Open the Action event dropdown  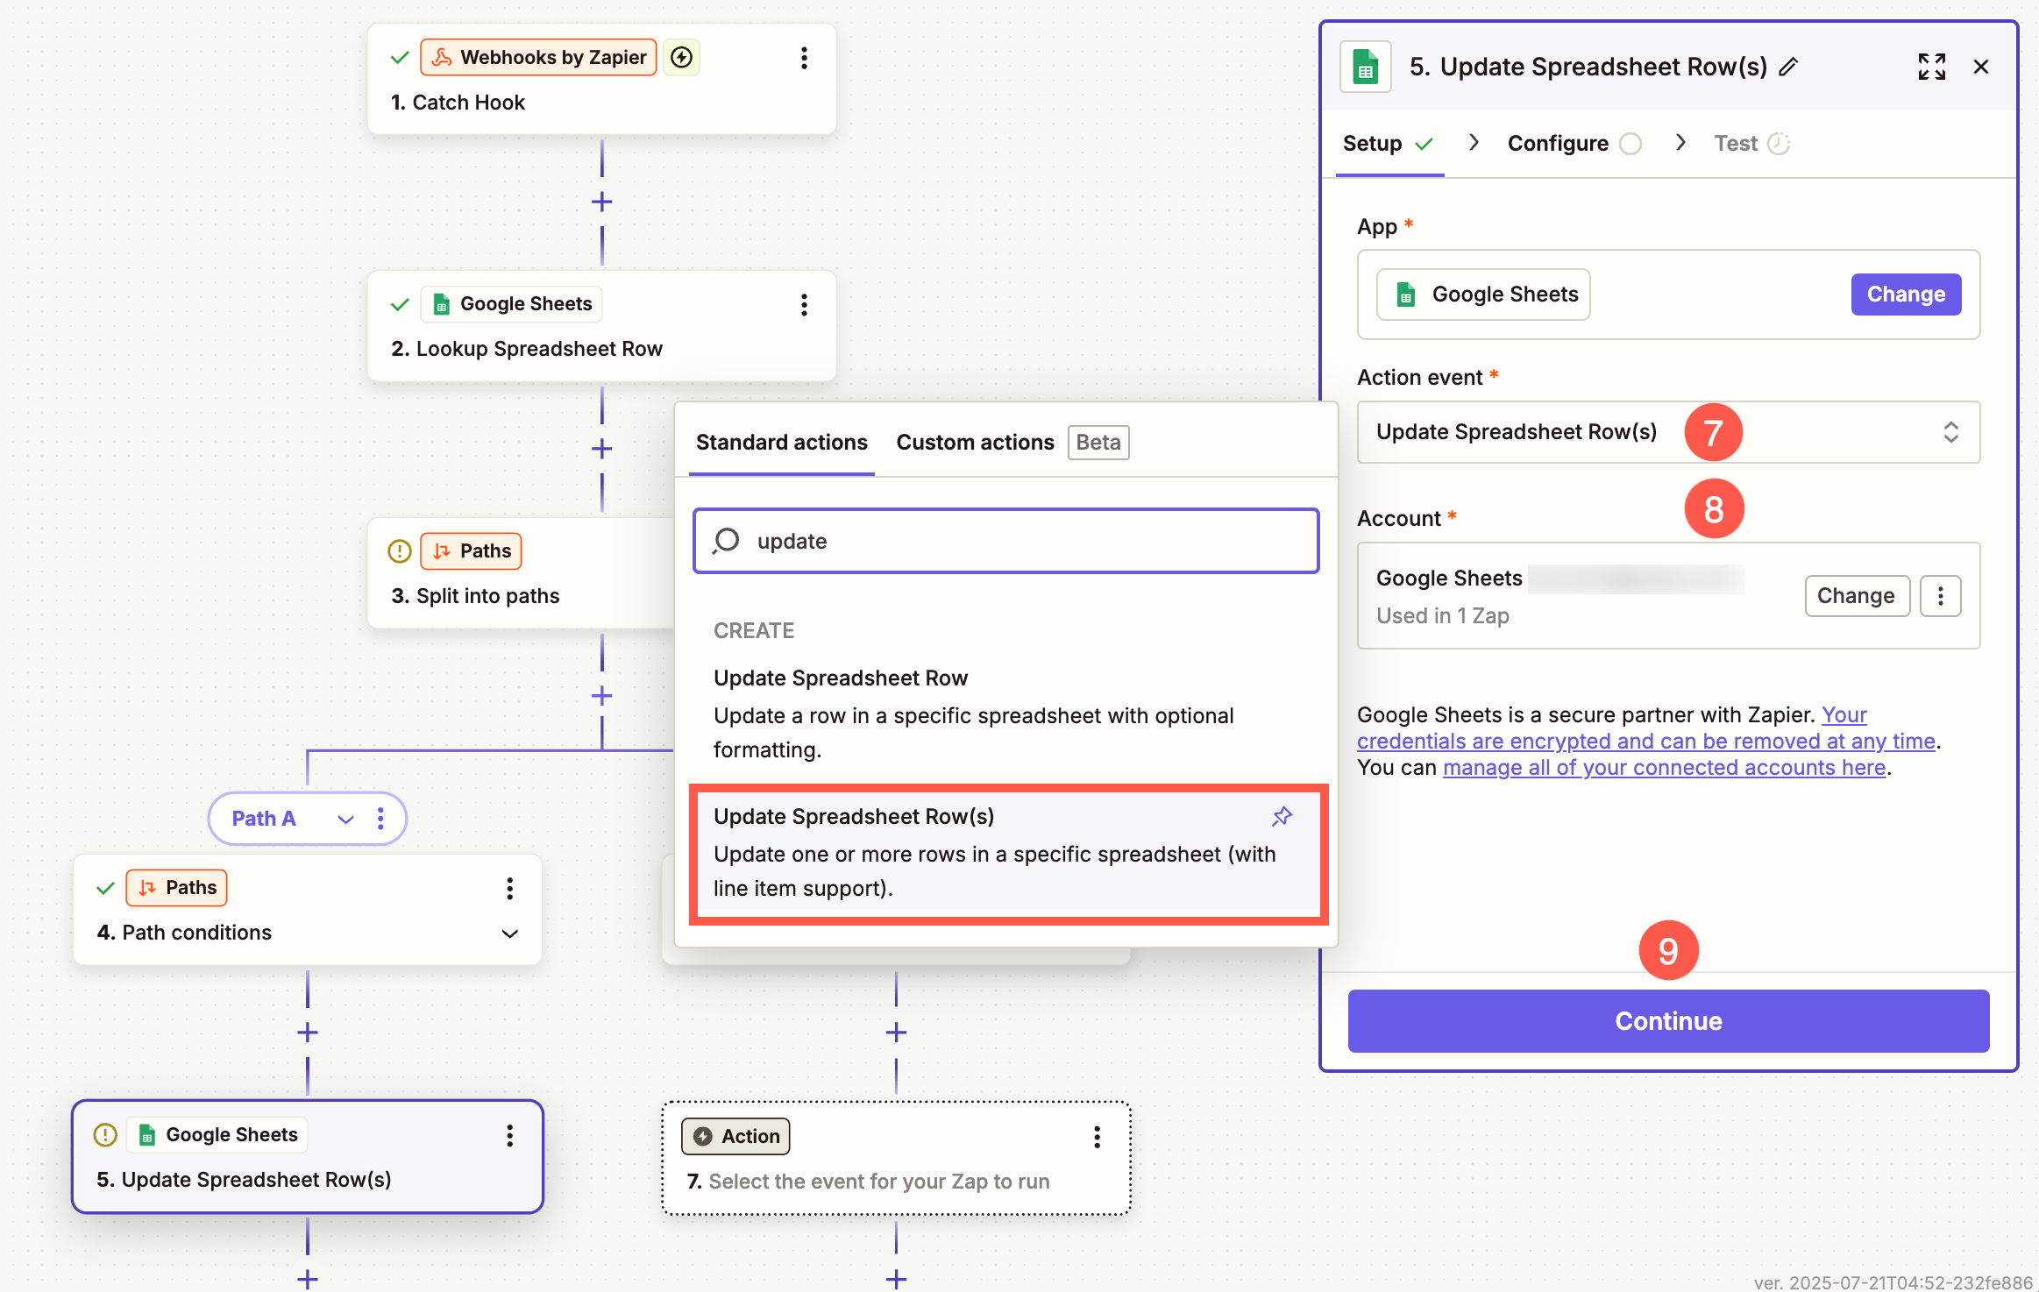coord(1668,432)
